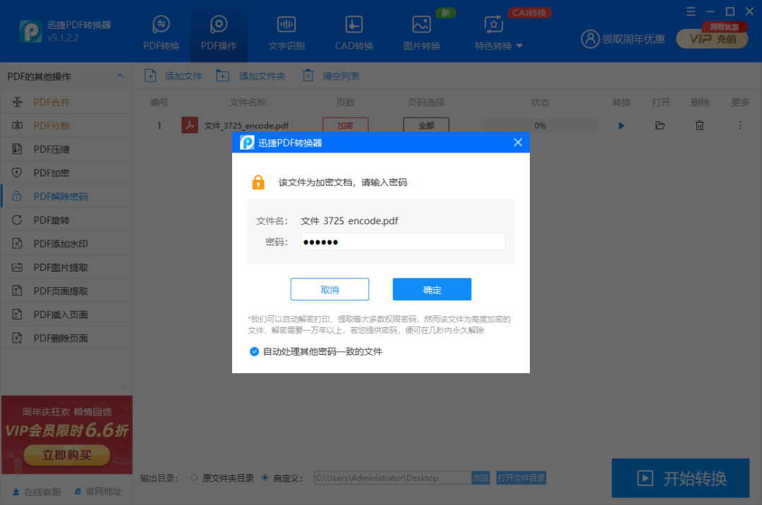Close the password dialog with X
Screen dimensions: 762x505
(x=518, y=142)
